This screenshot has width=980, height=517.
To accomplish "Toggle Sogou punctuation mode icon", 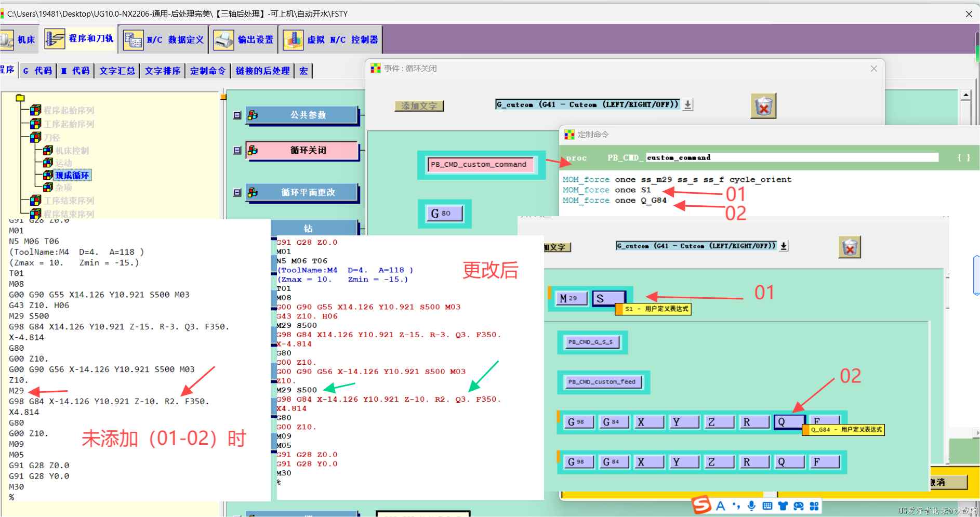I will point(736,506).
